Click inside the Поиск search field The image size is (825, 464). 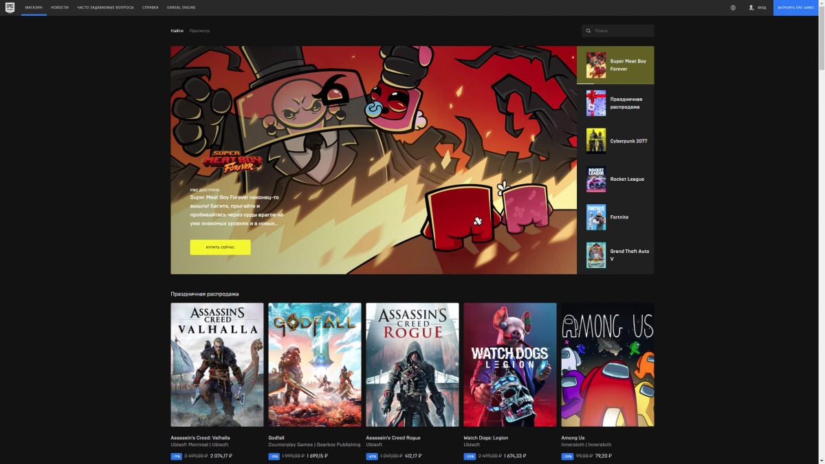tap(619, 30)
